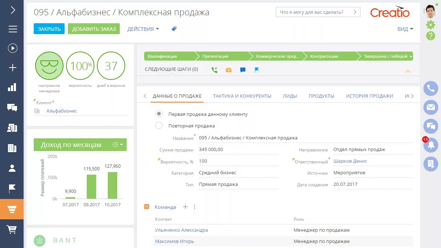This screenshot has width=441, height=248.
Task: Select the Квалификация stage
Action: point(169,56)
